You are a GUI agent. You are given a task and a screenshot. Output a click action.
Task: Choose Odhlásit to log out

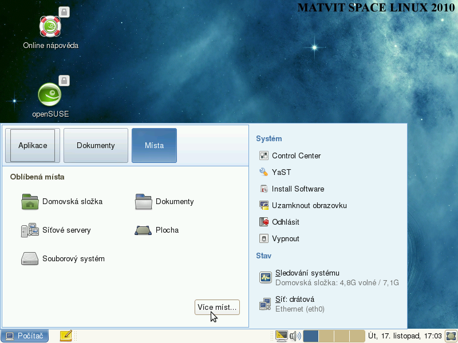coord(285,222)
